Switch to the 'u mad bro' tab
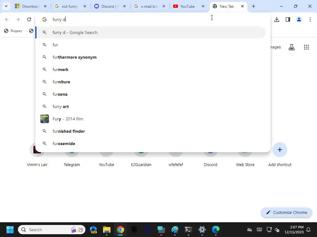Image resolution: width=317 pixels, height=237 pixels. (149, 6)
